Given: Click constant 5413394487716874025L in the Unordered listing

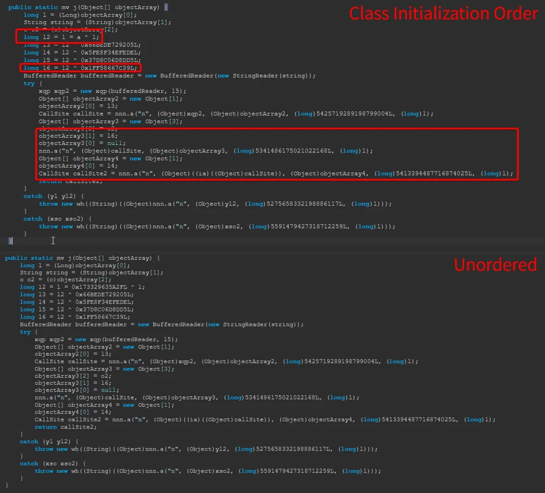Looking at the screenshot, I should click(420, 420).
